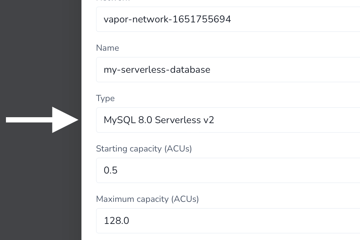Select the 0.5 starting capacity value
360x240 pixels.
(111, 170)
